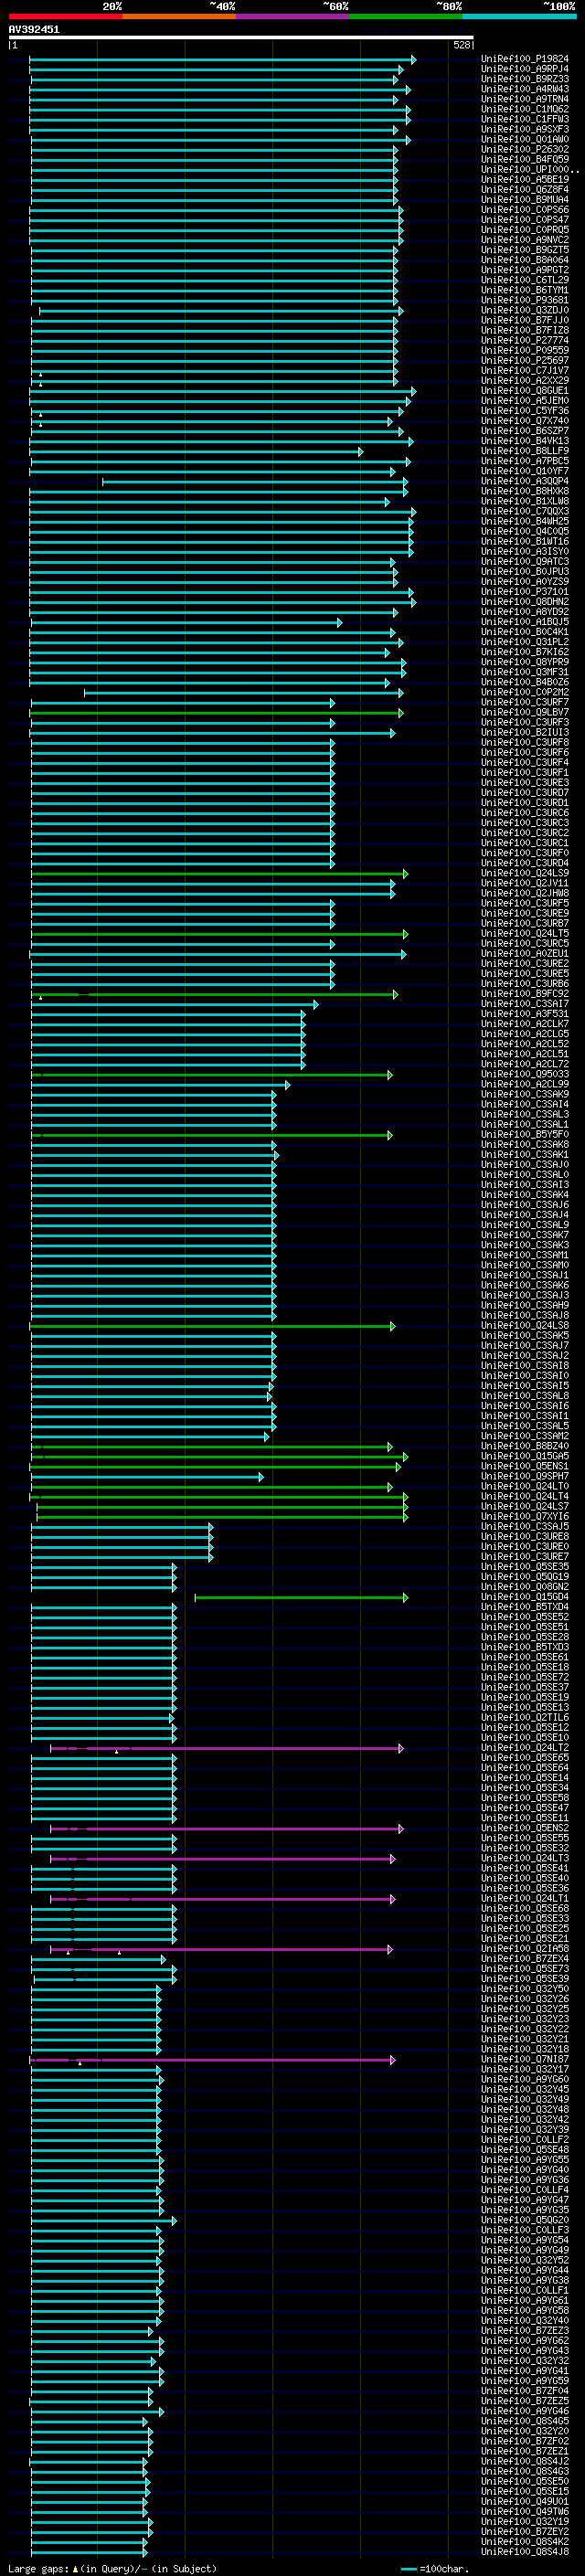The image size is (585, 2576).
Task: Select UniRef100_B8A064 label
Action: [x=525, y=260]
